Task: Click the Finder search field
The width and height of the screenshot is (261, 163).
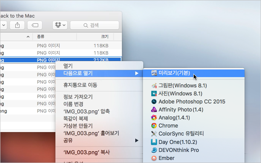Action: click(x=94, y=25)
